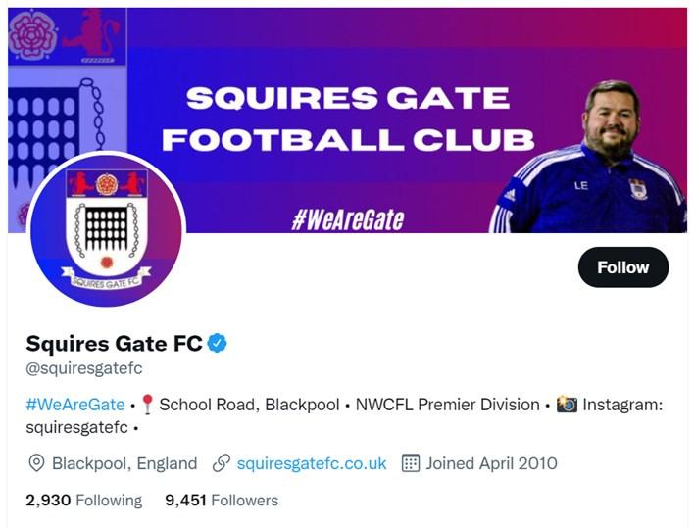694x528 pixels.
Task: View the 9,451 Followers list
Action: point(222,501)
